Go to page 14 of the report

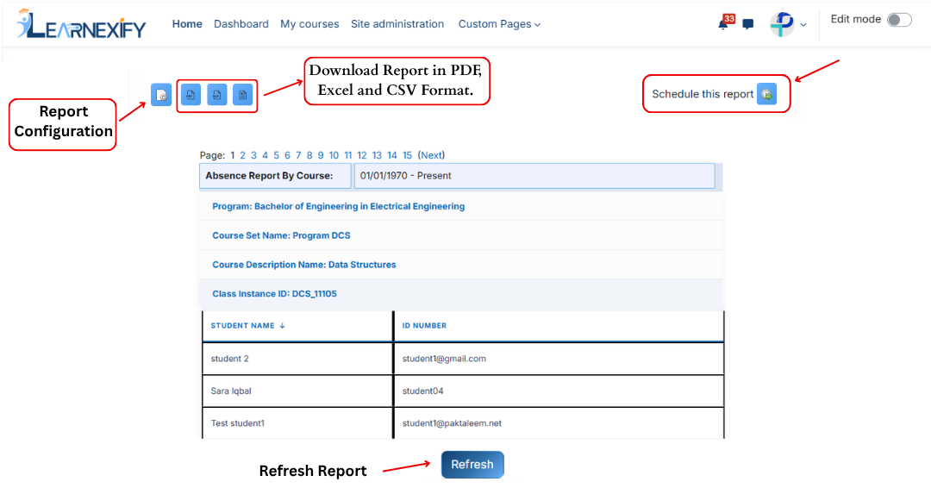click(392, 155)
